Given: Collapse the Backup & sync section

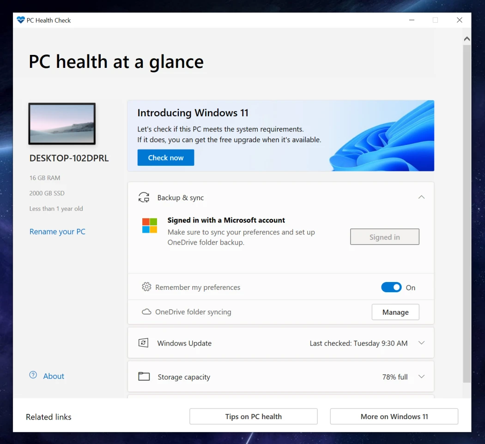Looking at the screenshot, I should (421, 197).
